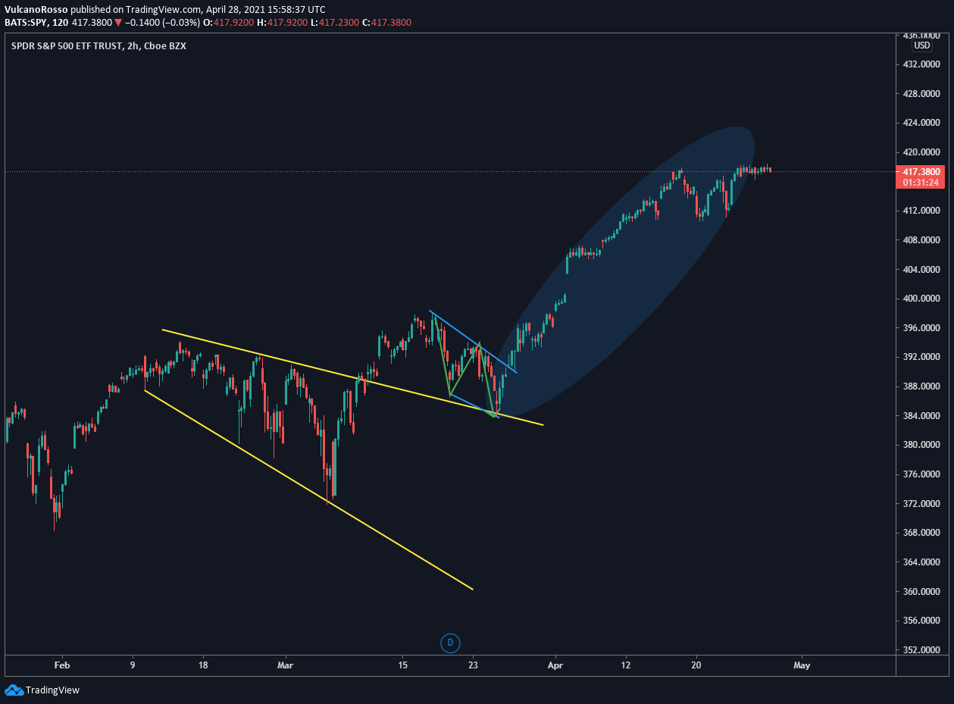
Task: Click the TradingView wordmark text
Action: [52, 690]
